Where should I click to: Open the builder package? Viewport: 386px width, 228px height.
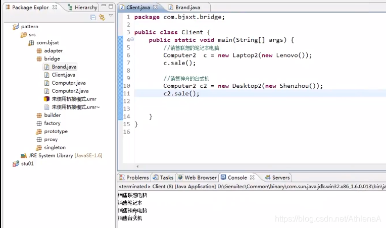click(53, 115)
